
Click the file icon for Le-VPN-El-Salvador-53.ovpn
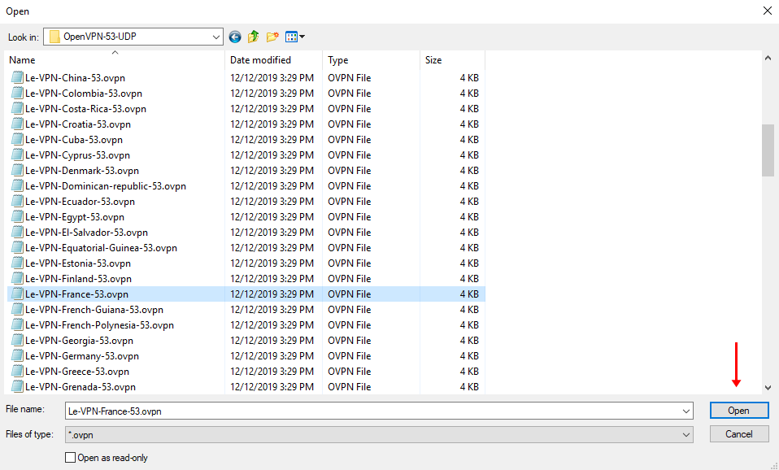17,232
